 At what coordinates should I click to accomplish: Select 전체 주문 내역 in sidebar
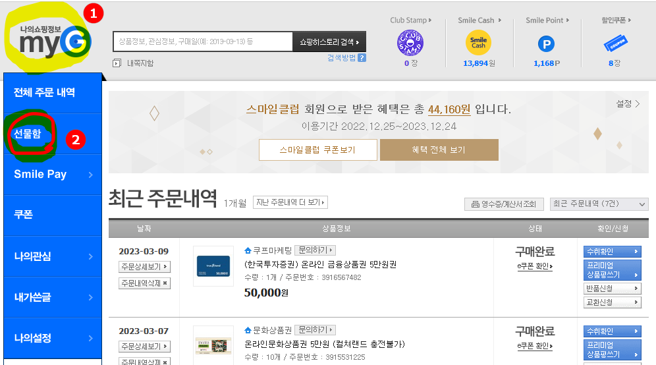click(x=53, y=92)
